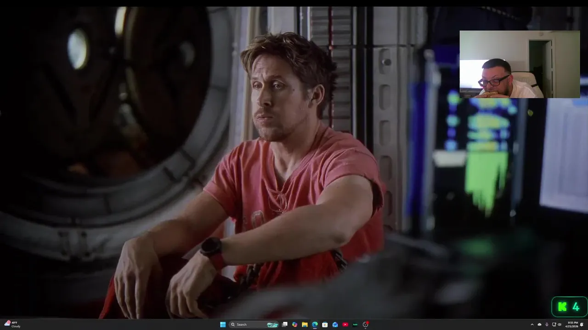Open Task View from the taskbar
This screenshot has width=588, height=330.
point(285,324)
